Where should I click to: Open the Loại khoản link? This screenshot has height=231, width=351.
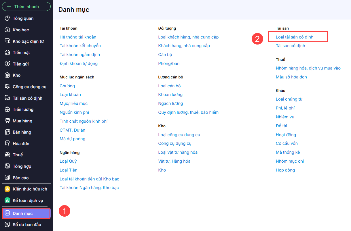tap(70, 95)
